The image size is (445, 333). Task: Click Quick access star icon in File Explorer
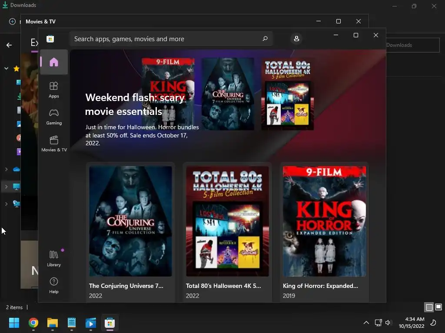coord(17,69)
